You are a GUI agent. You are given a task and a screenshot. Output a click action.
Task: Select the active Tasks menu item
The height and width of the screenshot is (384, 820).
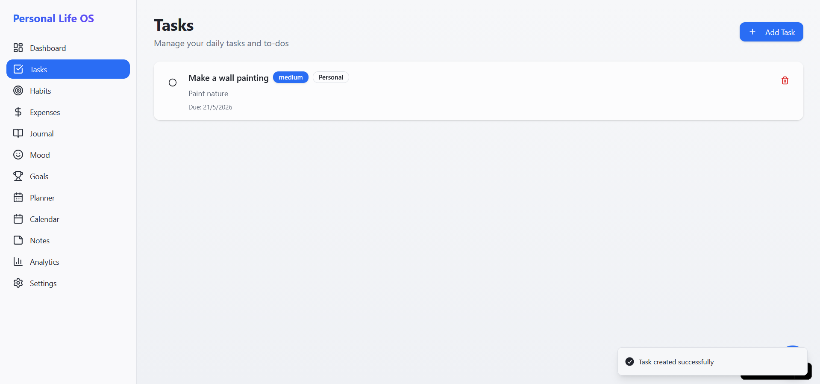(x=68, y=69)
